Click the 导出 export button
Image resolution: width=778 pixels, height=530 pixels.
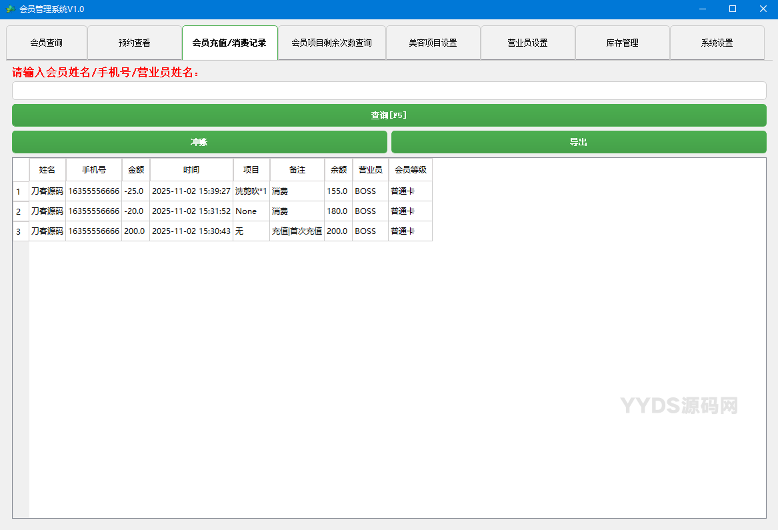pos(579,142)
